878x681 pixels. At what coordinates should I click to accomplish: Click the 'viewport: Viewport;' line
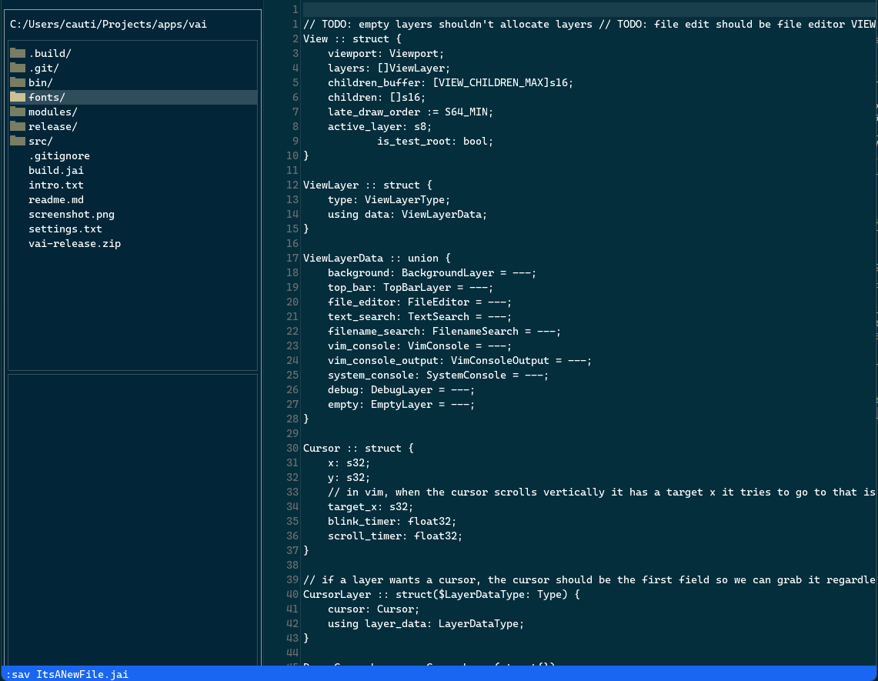pyautogui.click(x=386, y=53)
